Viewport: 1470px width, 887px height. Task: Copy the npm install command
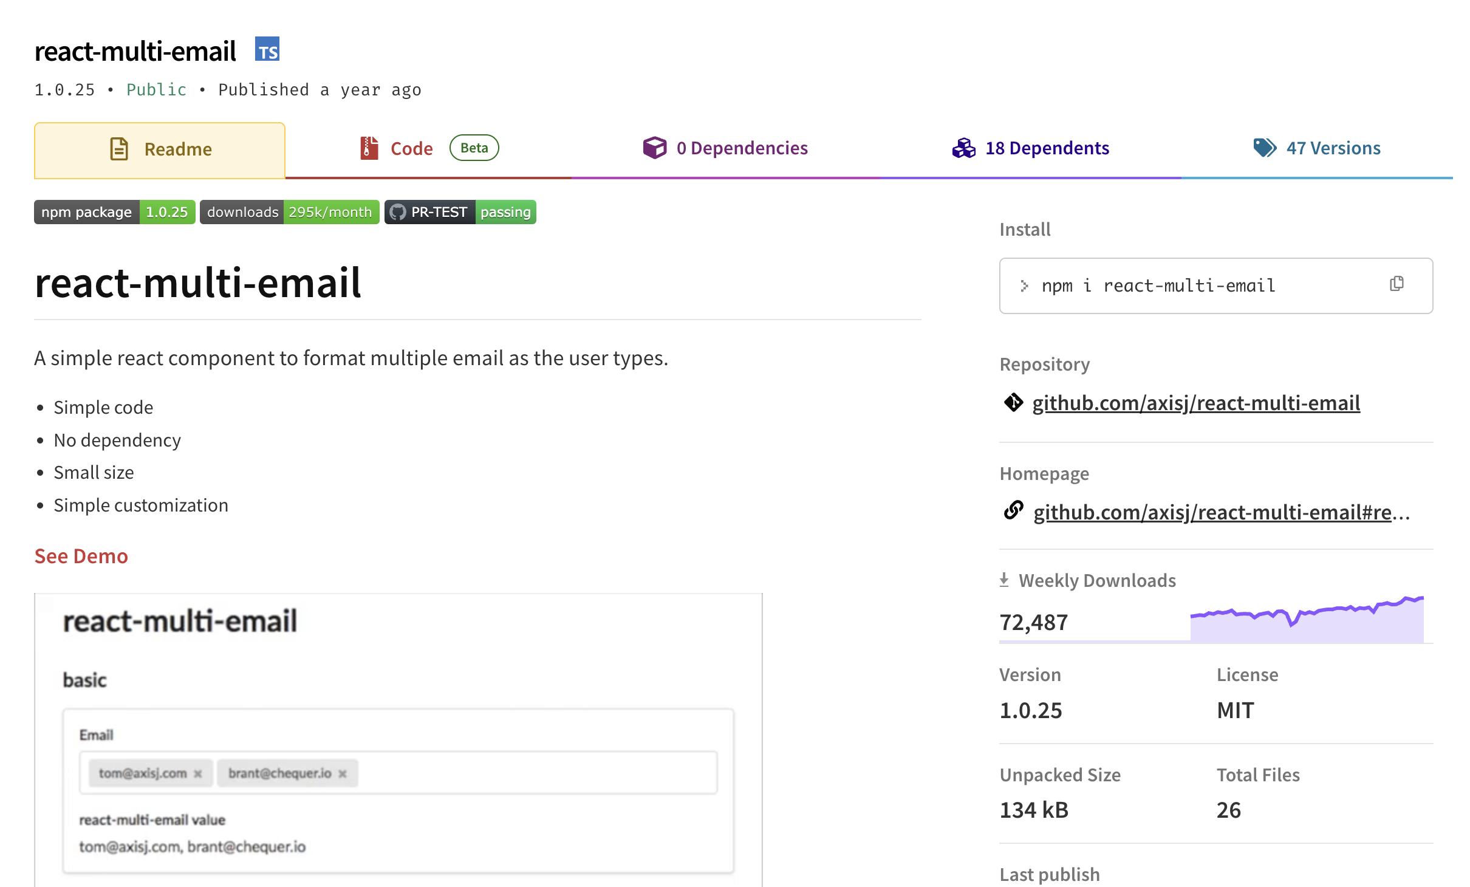click(1396, 284)
